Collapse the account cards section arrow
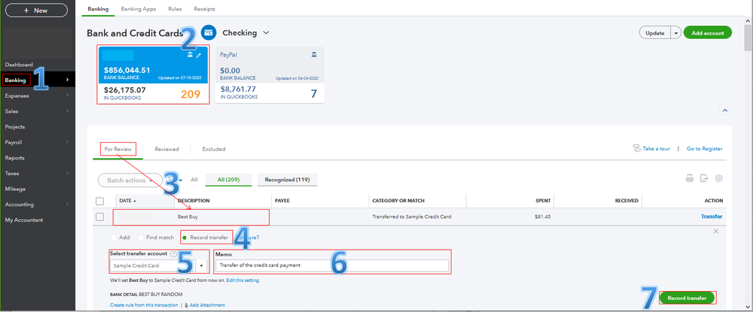The image size is (753, 312). [724, 111]
